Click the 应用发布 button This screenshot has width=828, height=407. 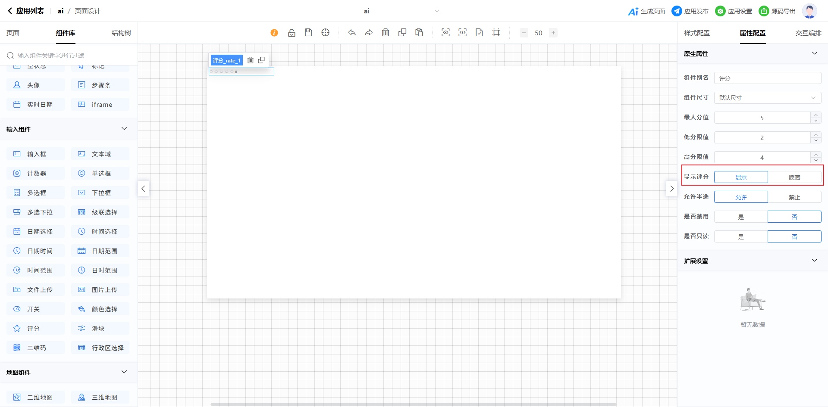(690, 11)
